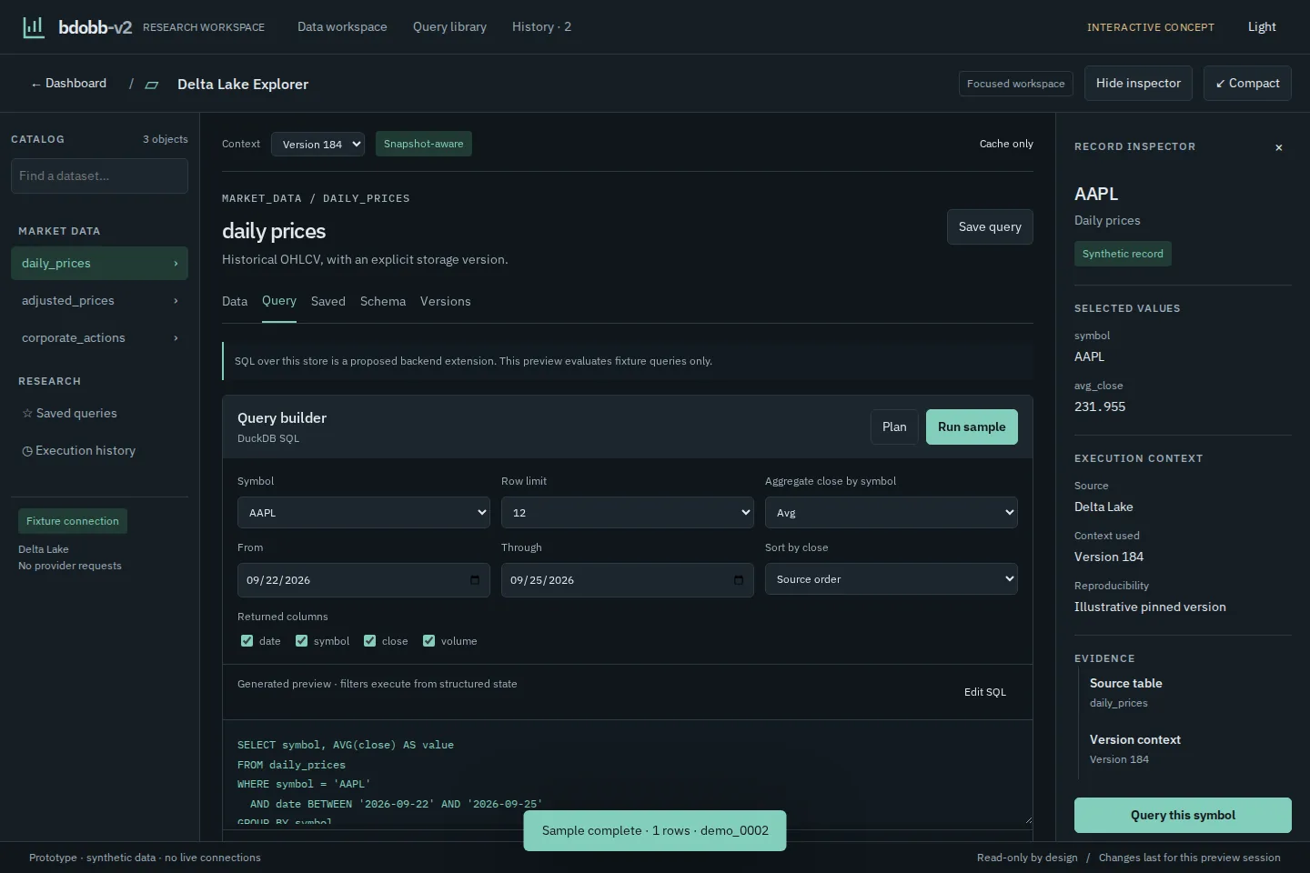The width and height of the screenshot is (1310, 873).
Task: Switch to the Versions tab
Action: (446, 301)
